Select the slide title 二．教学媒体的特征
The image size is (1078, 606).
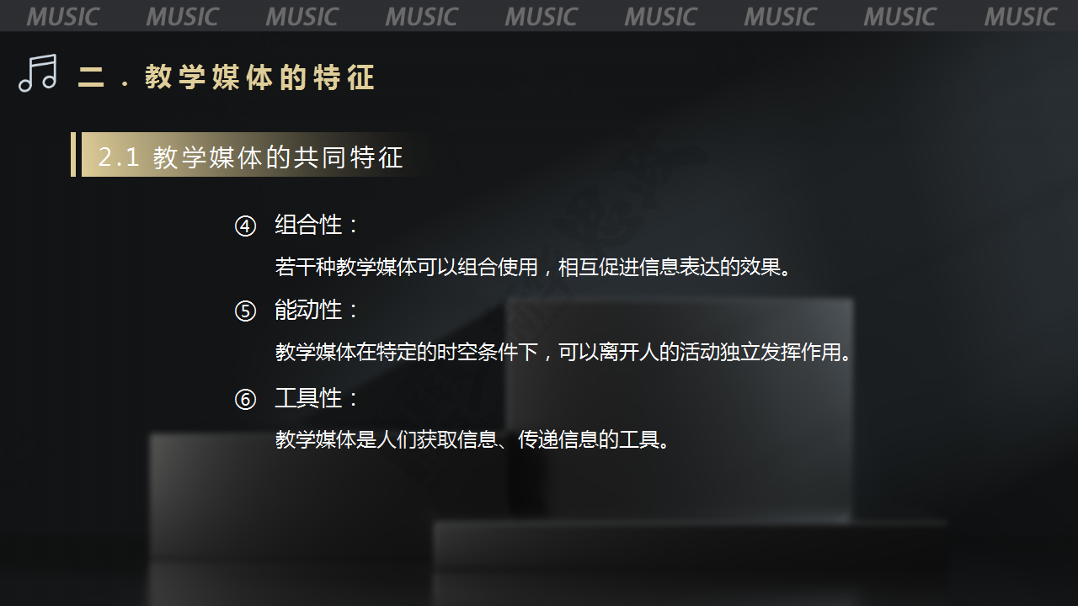point(226,77)
